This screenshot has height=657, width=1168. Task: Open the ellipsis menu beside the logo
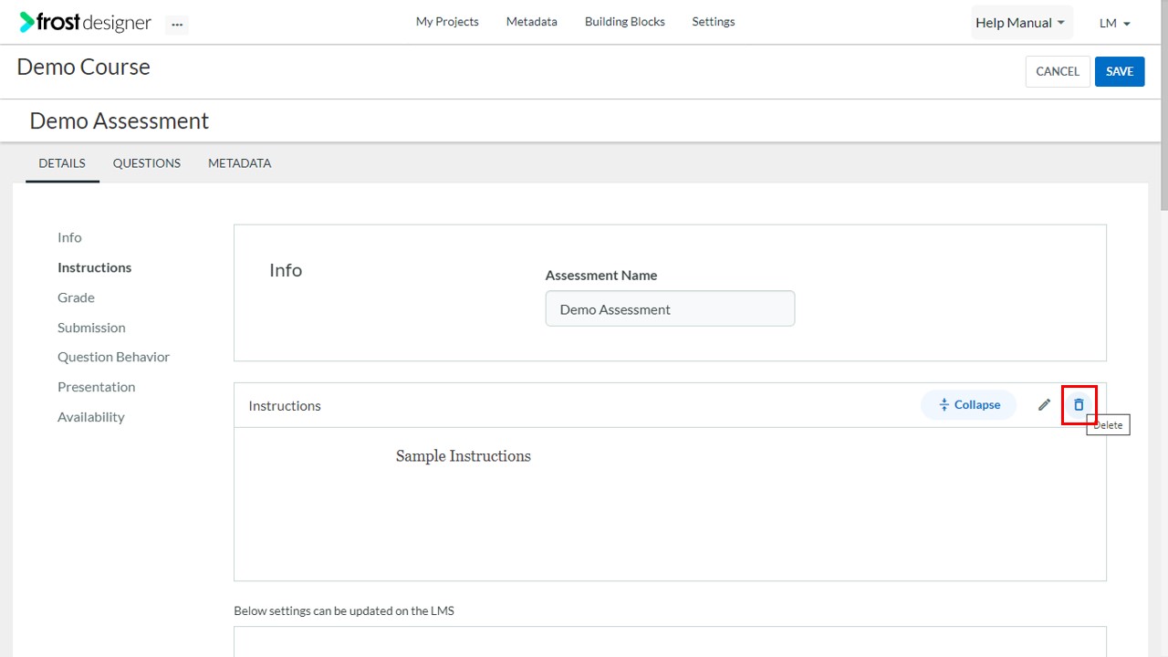click(x=177, y=25)
